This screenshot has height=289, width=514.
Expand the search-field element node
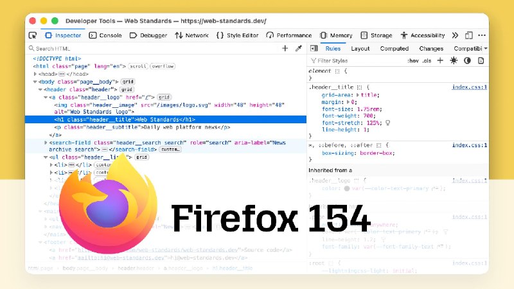pos(46,143)
